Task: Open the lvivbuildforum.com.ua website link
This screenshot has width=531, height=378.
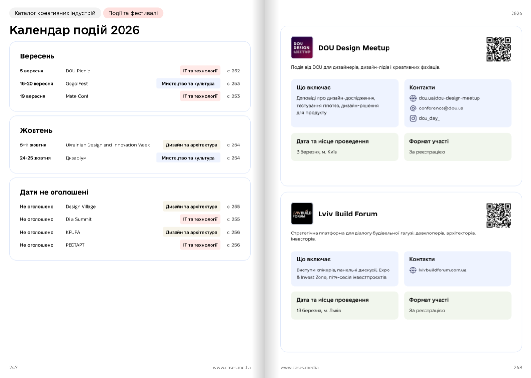Action: (442, 270)
